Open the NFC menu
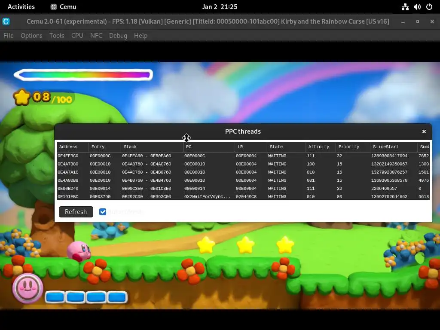Screen dimensions: 440x330 [96, 36]
